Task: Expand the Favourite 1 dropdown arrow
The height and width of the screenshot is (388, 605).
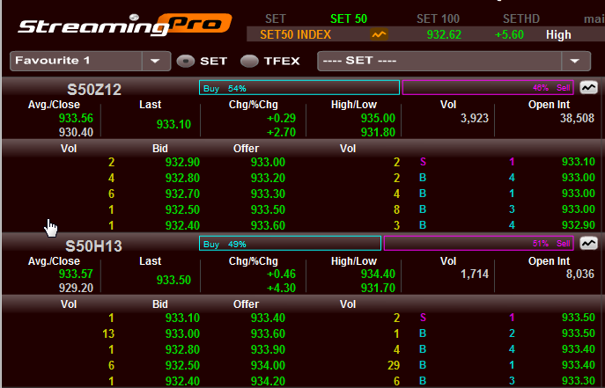Action: pos(156,61)
